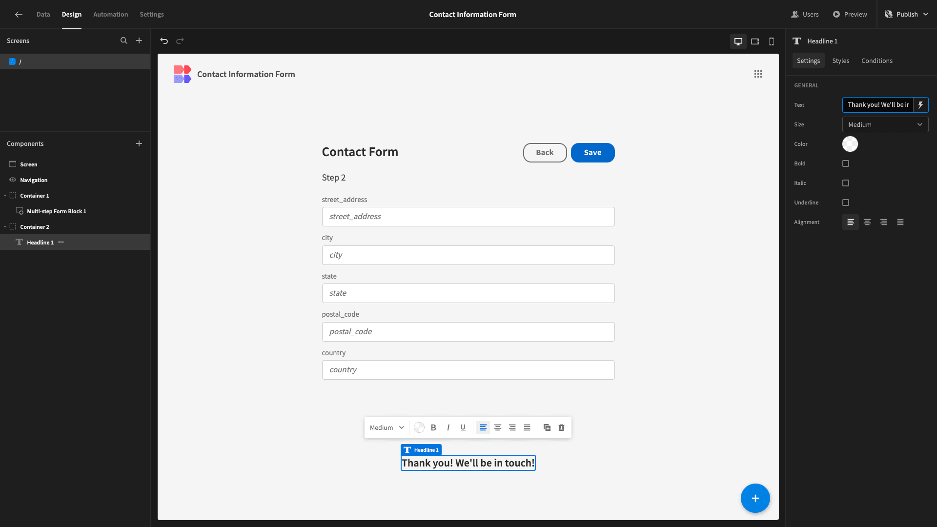The height and width of the screenshot is (527, 937).
Task: Center-align text in the floating toolbar
Action: click(498, 427)
